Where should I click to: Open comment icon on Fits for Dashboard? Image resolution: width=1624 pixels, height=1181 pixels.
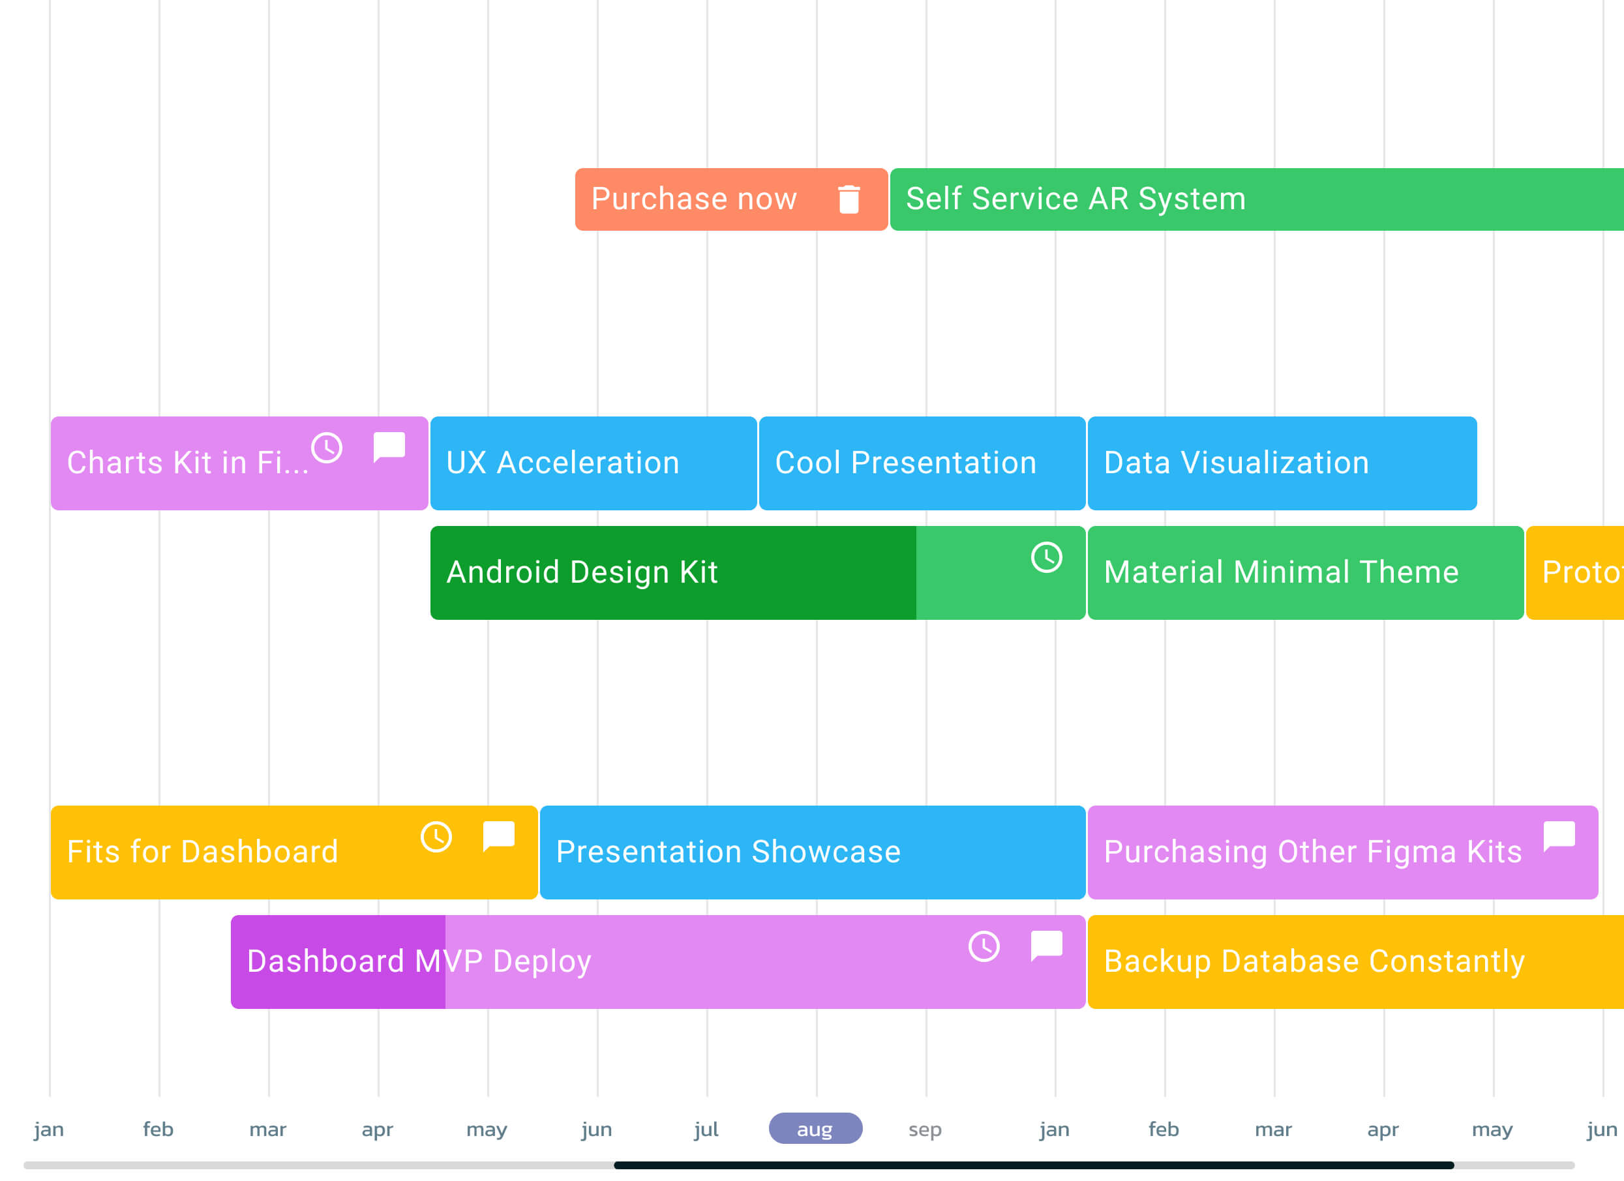click(498, 836)
